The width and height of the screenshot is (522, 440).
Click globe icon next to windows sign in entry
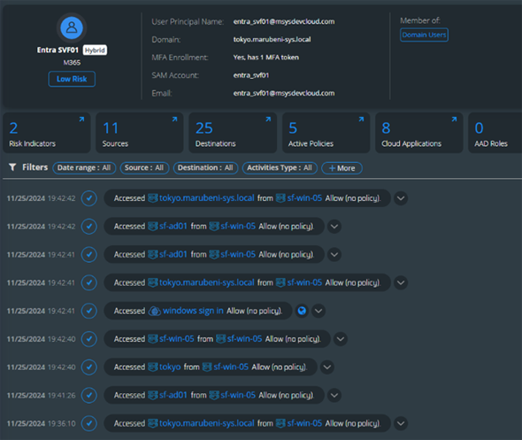(x=302, y=311)
